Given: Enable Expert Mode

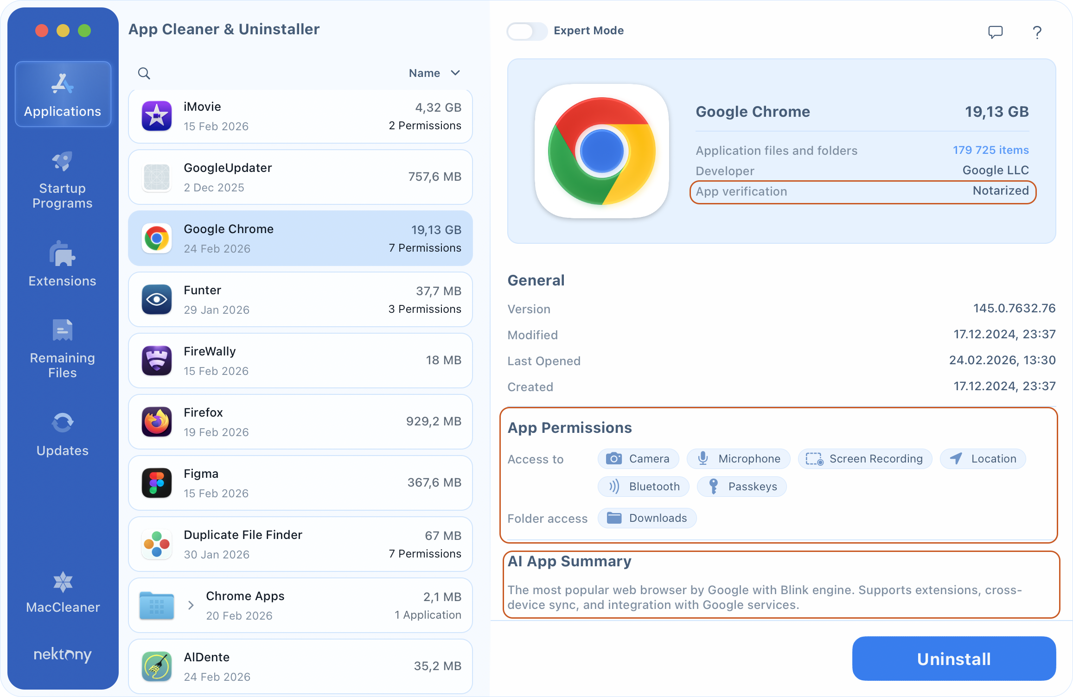Looking at the screenshot, I should (527, 31).
